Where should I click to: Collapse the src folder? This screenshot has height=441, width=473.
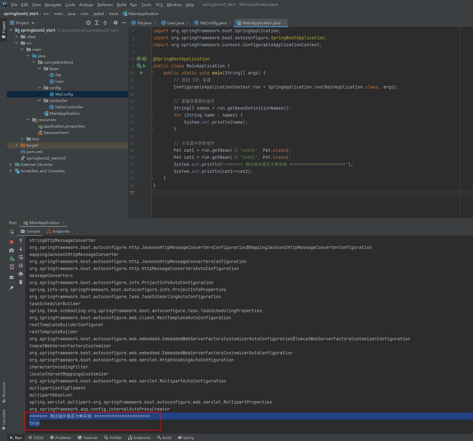click(17, 43)
